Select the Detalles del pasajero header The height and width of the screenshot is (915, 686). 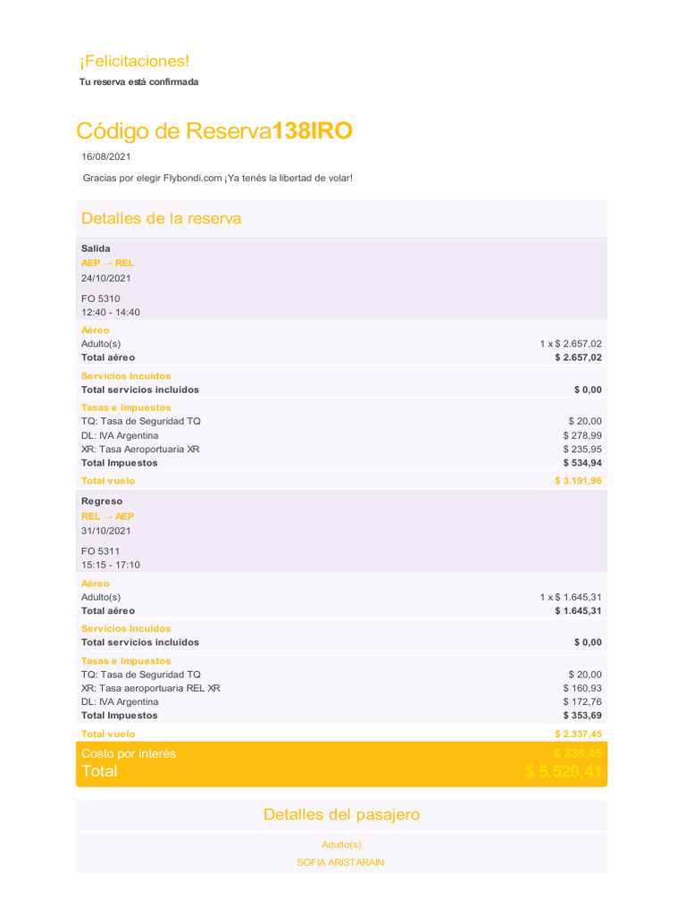[x=341, y=814]
